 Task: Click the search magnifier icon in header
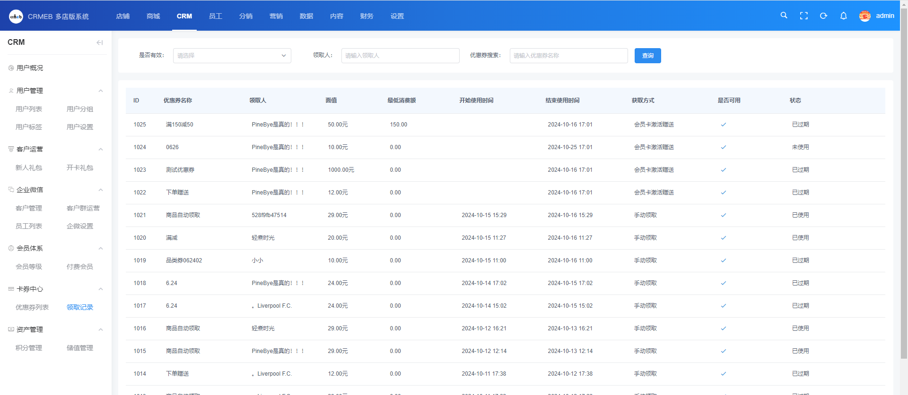pos(784,16)
